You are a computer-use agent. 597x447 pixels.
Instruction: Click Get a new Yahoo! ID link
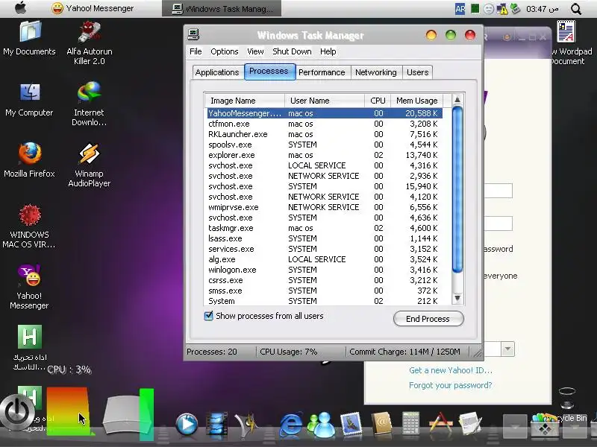(451, 370)
